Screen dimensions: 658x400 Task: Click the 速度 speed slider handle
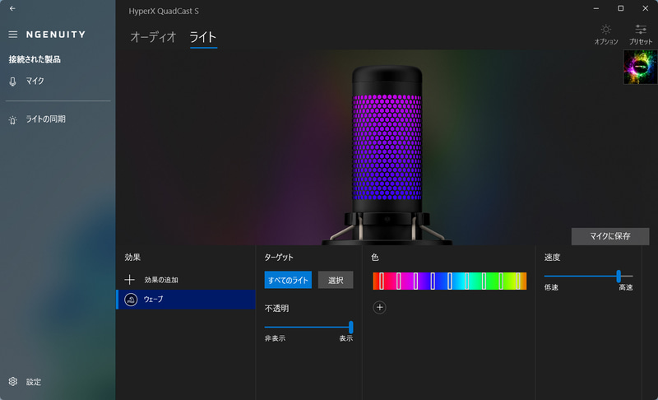619,277
